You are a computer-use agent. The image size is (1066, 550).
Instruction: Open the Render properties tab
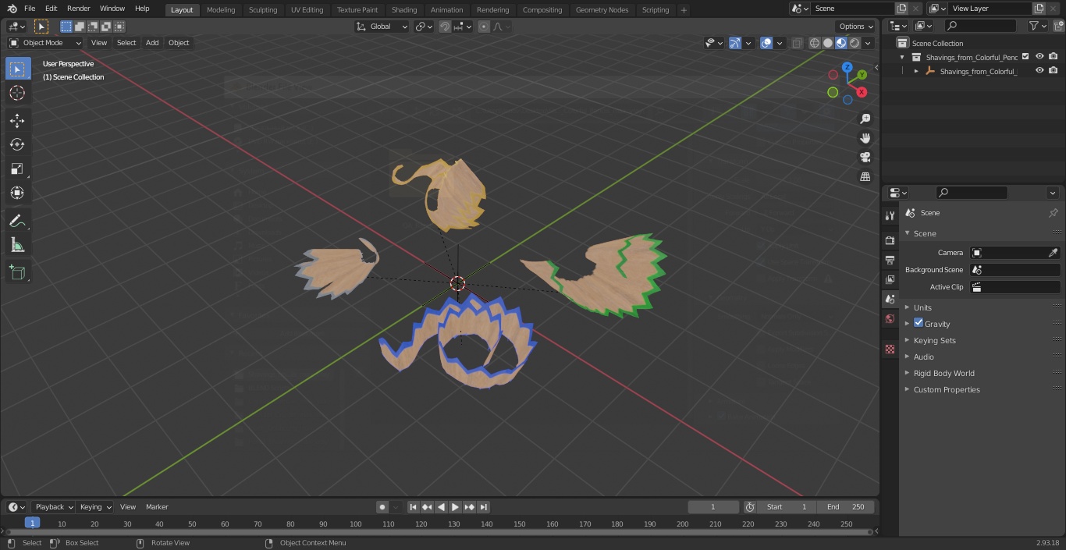(x=890, y=240)
